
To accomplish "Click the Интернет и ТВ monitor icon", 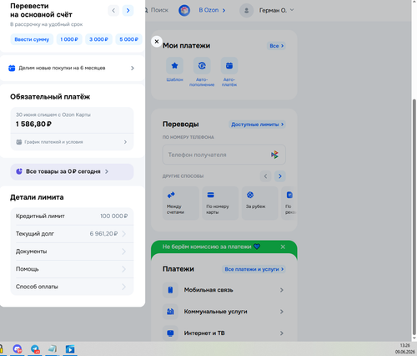I will click(170, 333).
